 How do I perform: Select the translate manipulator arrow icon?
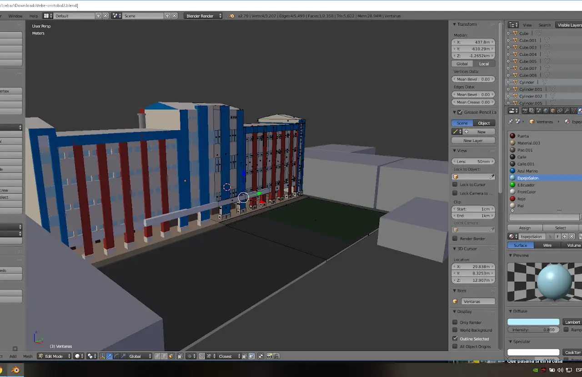point(109,356)
